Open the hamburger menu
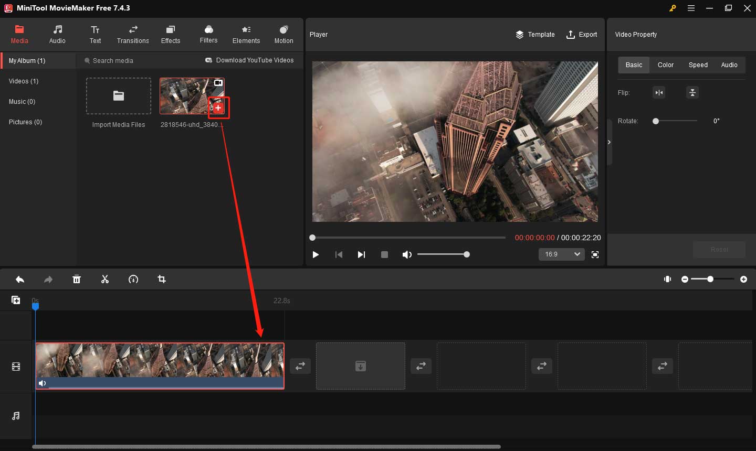 691,8
